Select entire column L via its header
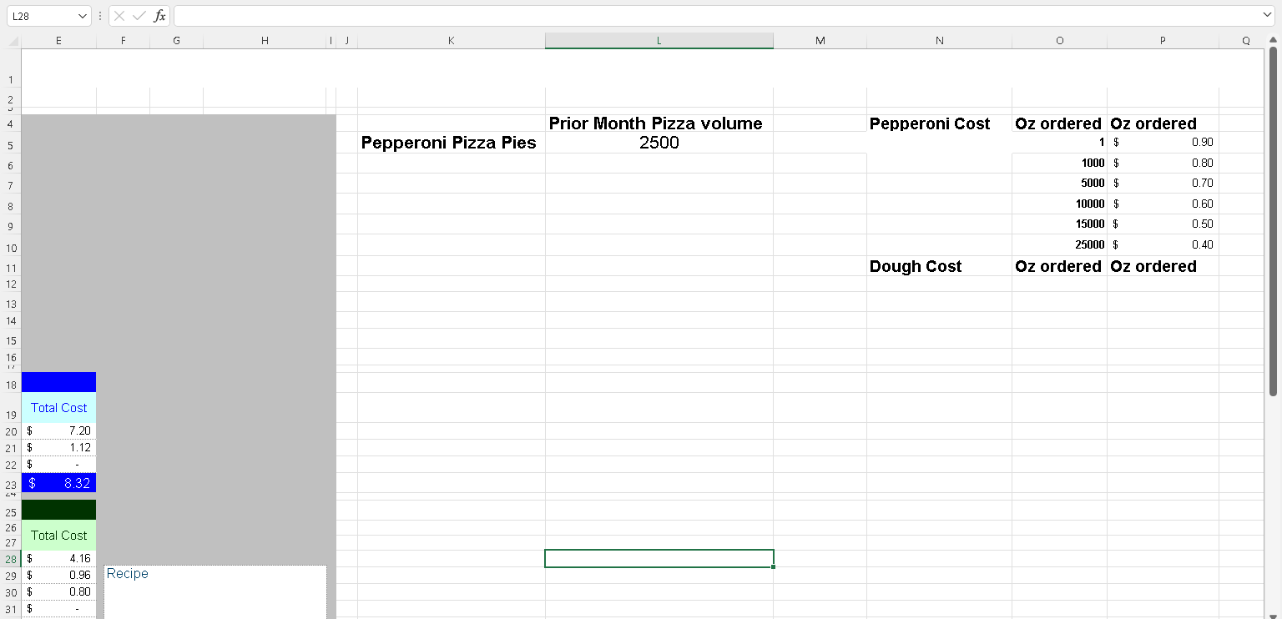 tap(659, 40)
